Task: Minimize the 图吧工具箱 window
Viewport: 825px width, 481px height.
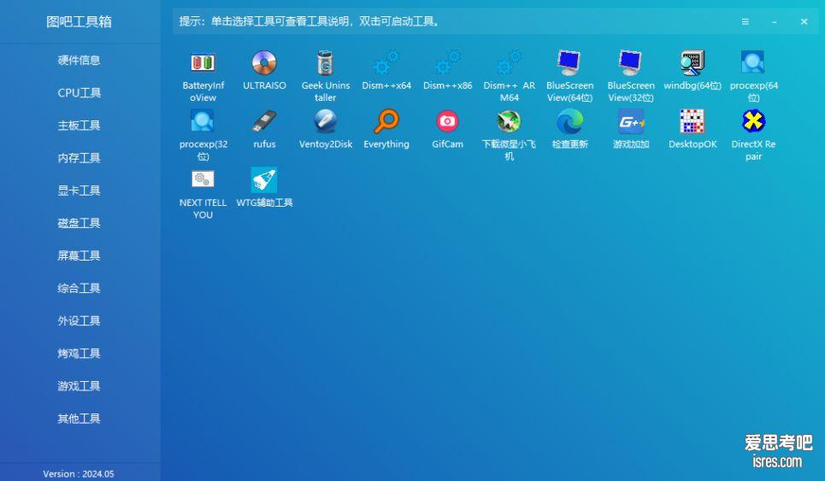Action: [775, 21]
